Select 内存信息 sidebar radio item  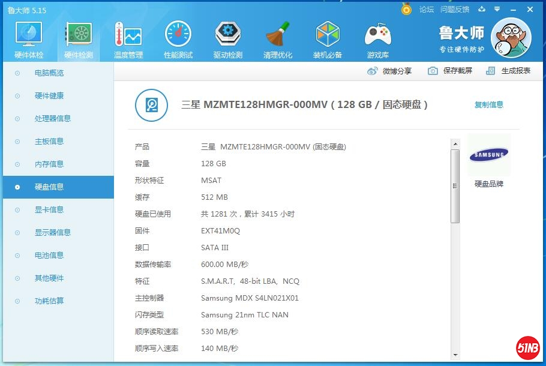[49, 164]
